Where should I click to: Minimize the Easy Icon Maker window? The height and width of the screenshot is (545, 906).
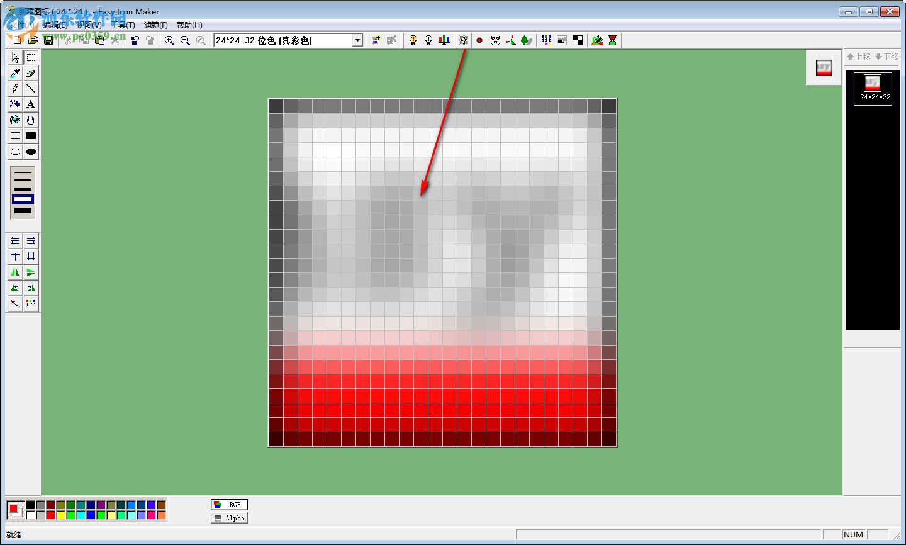[849, 11]
